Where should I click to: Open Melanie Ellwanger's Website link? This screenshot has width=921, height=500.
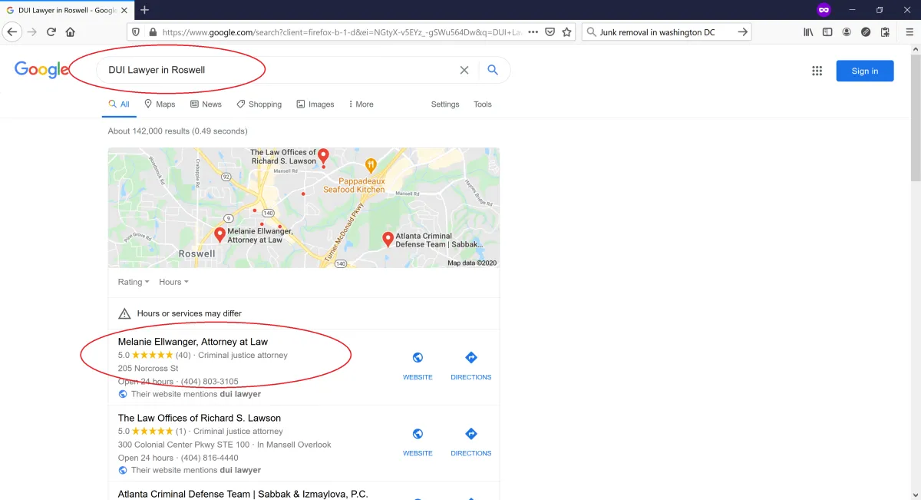tap(418, 366)
